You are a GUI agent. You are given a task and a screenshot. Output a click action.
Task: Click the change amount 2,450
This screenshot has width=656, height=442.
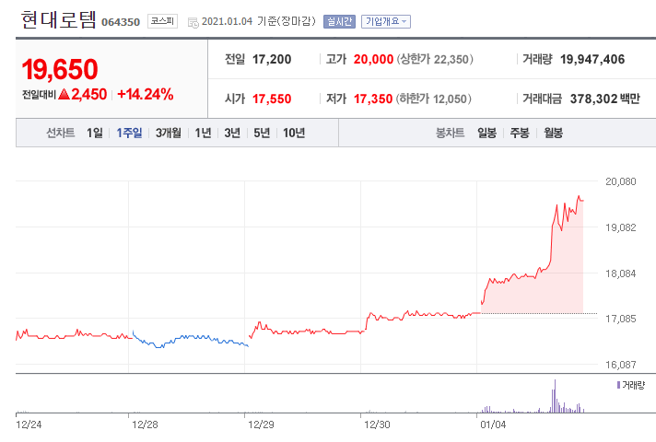[x=89, y=94]
